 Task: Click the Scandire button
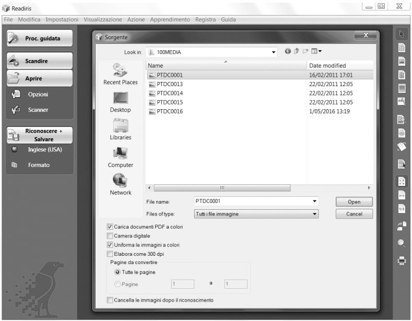pos(40,61)
